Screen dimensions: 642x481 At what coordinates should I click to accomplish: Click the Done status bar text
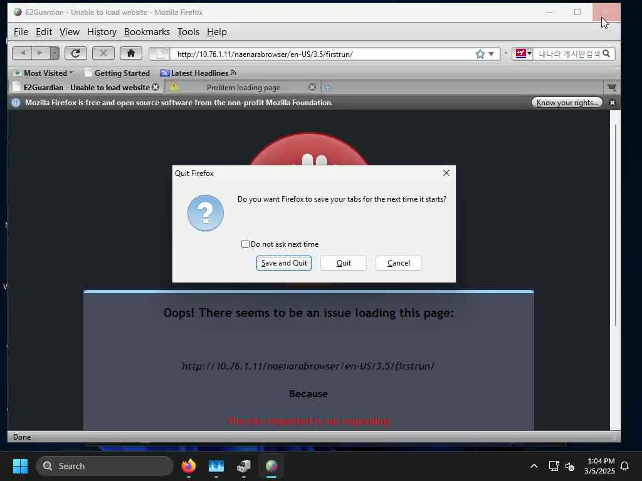tap(22, 437)
